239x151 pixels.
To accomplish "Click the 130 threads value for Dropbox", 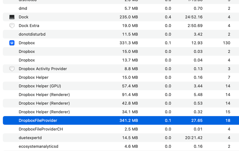I will point(226,43).
